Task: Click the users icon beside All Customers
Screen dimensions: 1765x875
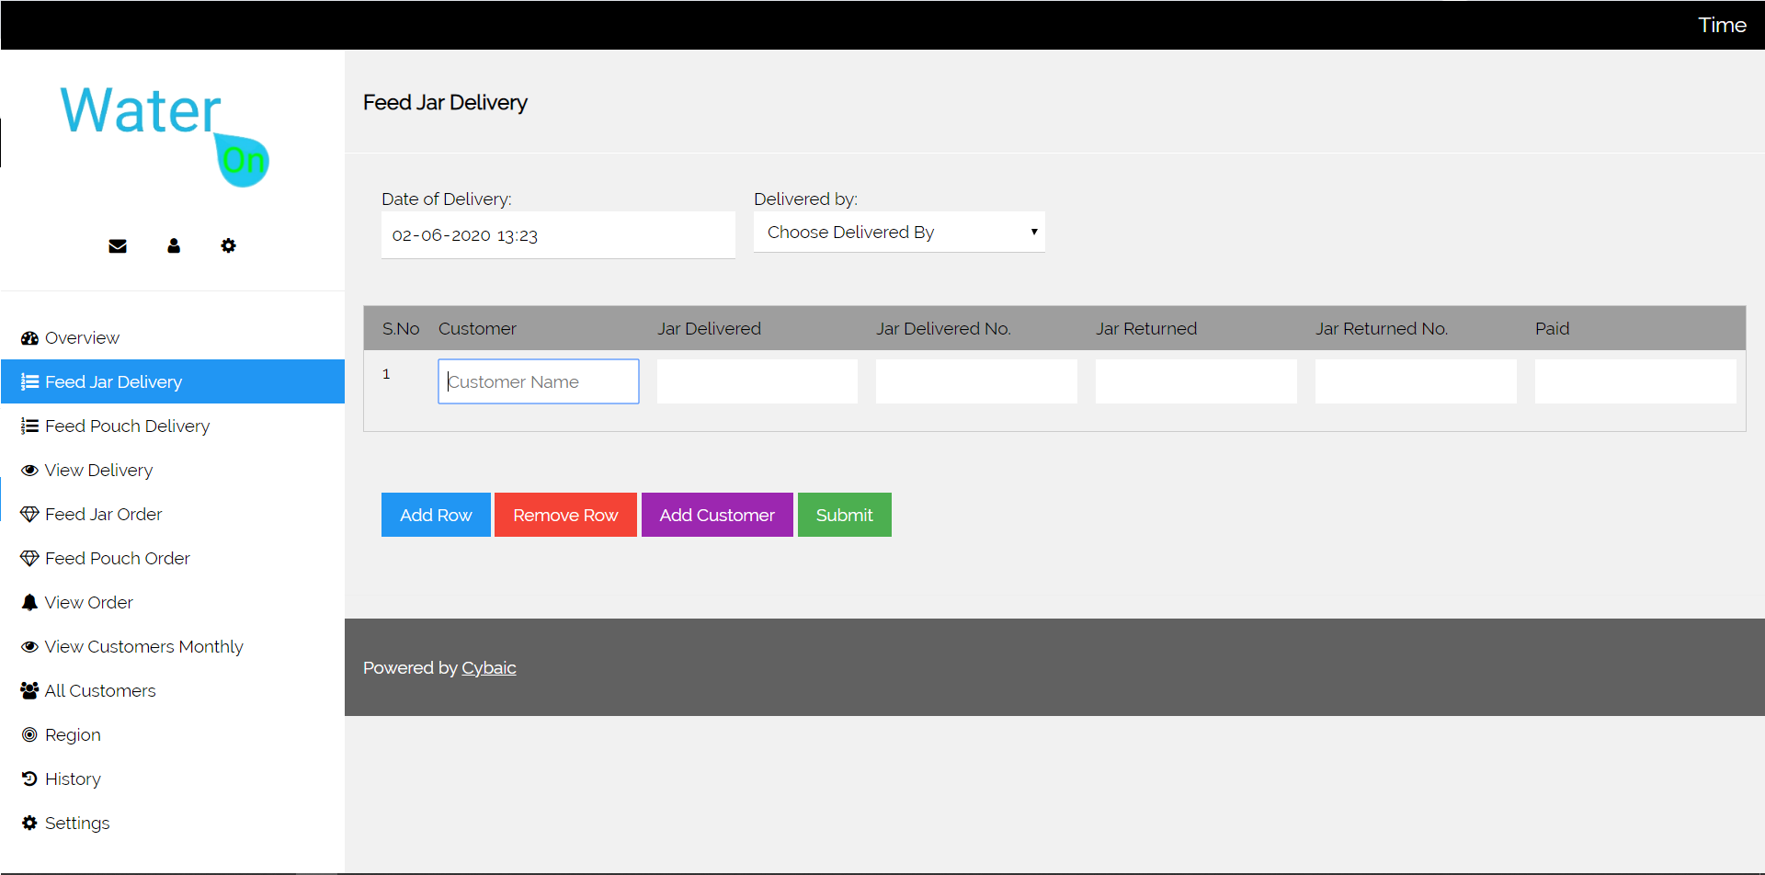Action: pos(29,691)
